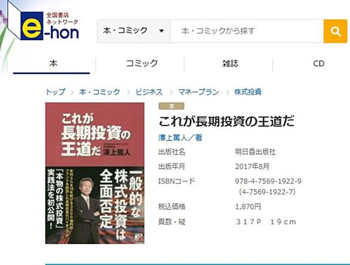This screenshot has height=265, width=350.
Task: Go to the CD tab
Action: point(317,64)
